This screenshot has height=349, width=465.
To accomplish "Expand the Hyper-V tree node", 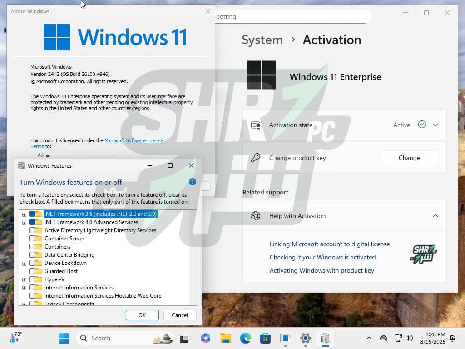I will tap(25, 280).
